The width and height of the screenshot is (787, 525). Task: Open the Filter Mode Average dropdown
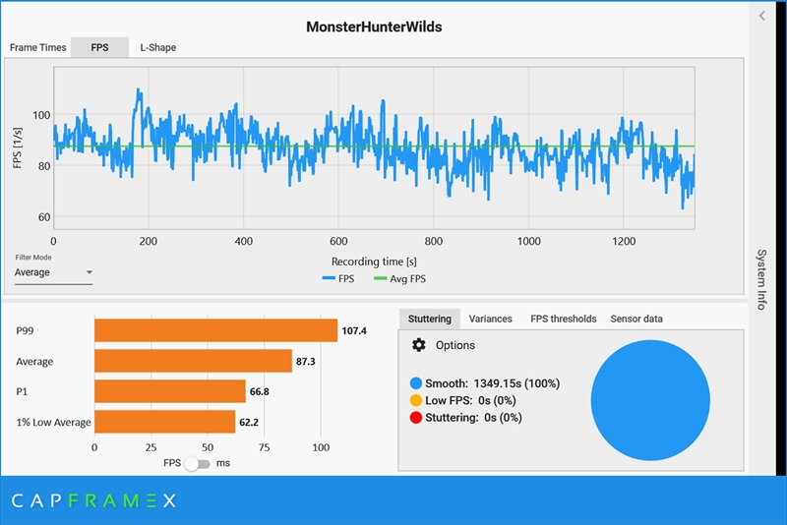coord(53,272)
